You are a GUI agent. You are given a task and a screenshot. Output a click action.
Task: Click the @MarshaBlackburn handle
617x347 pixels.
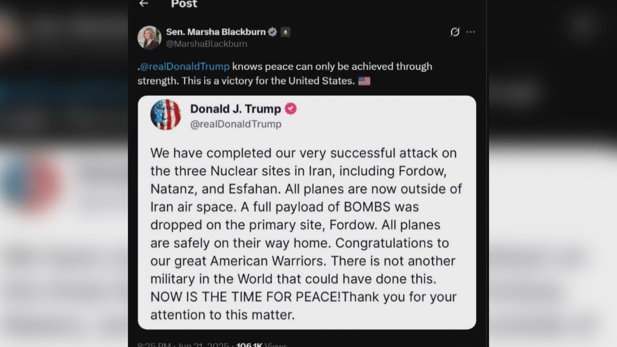click(207, 44)
